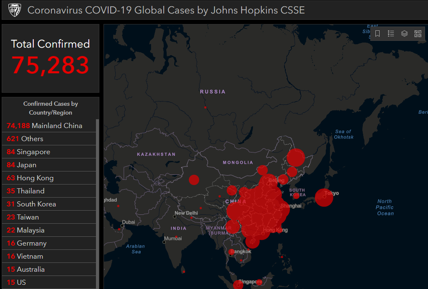Select the 23 Taiwan row

(x=49, y=217)
